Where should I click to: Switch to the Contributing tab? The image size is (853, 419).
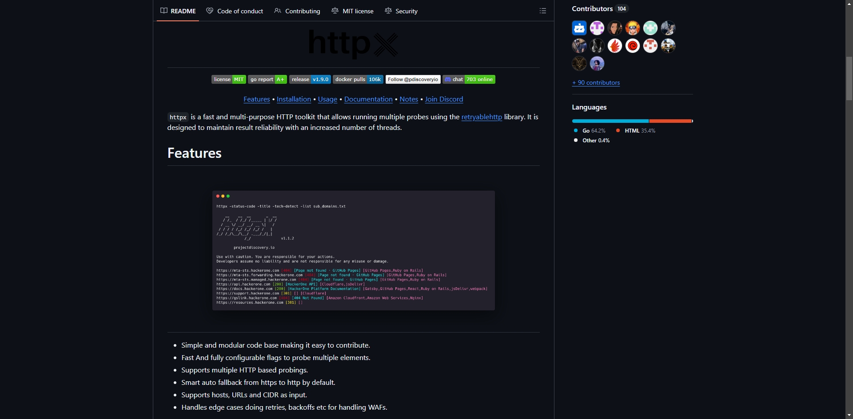click(297, 11)
